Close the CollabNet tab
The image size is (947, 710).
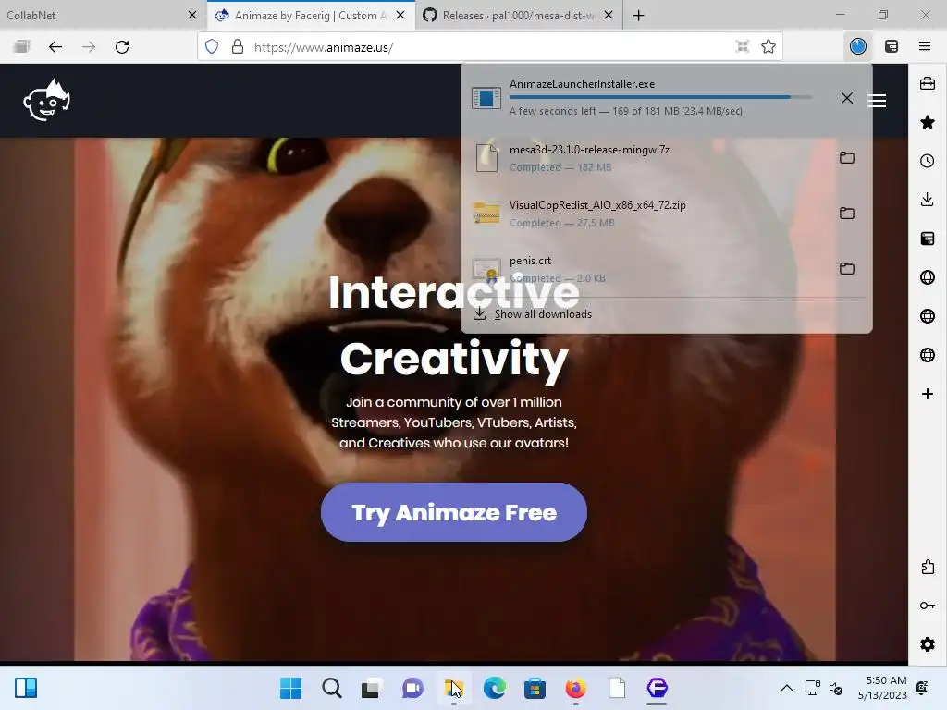coord(192,15)
